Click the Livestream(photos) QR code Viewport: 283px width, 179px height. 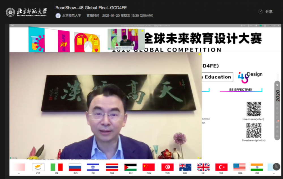coord(254,130)
